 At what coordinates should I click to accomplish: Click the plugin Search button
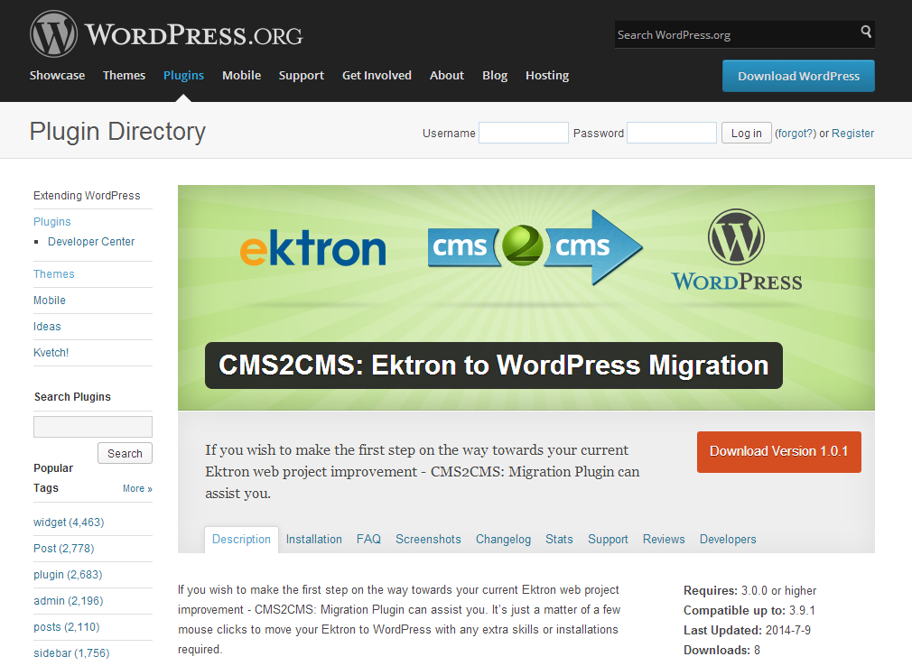pyautogui.click(x=125, y=453)
